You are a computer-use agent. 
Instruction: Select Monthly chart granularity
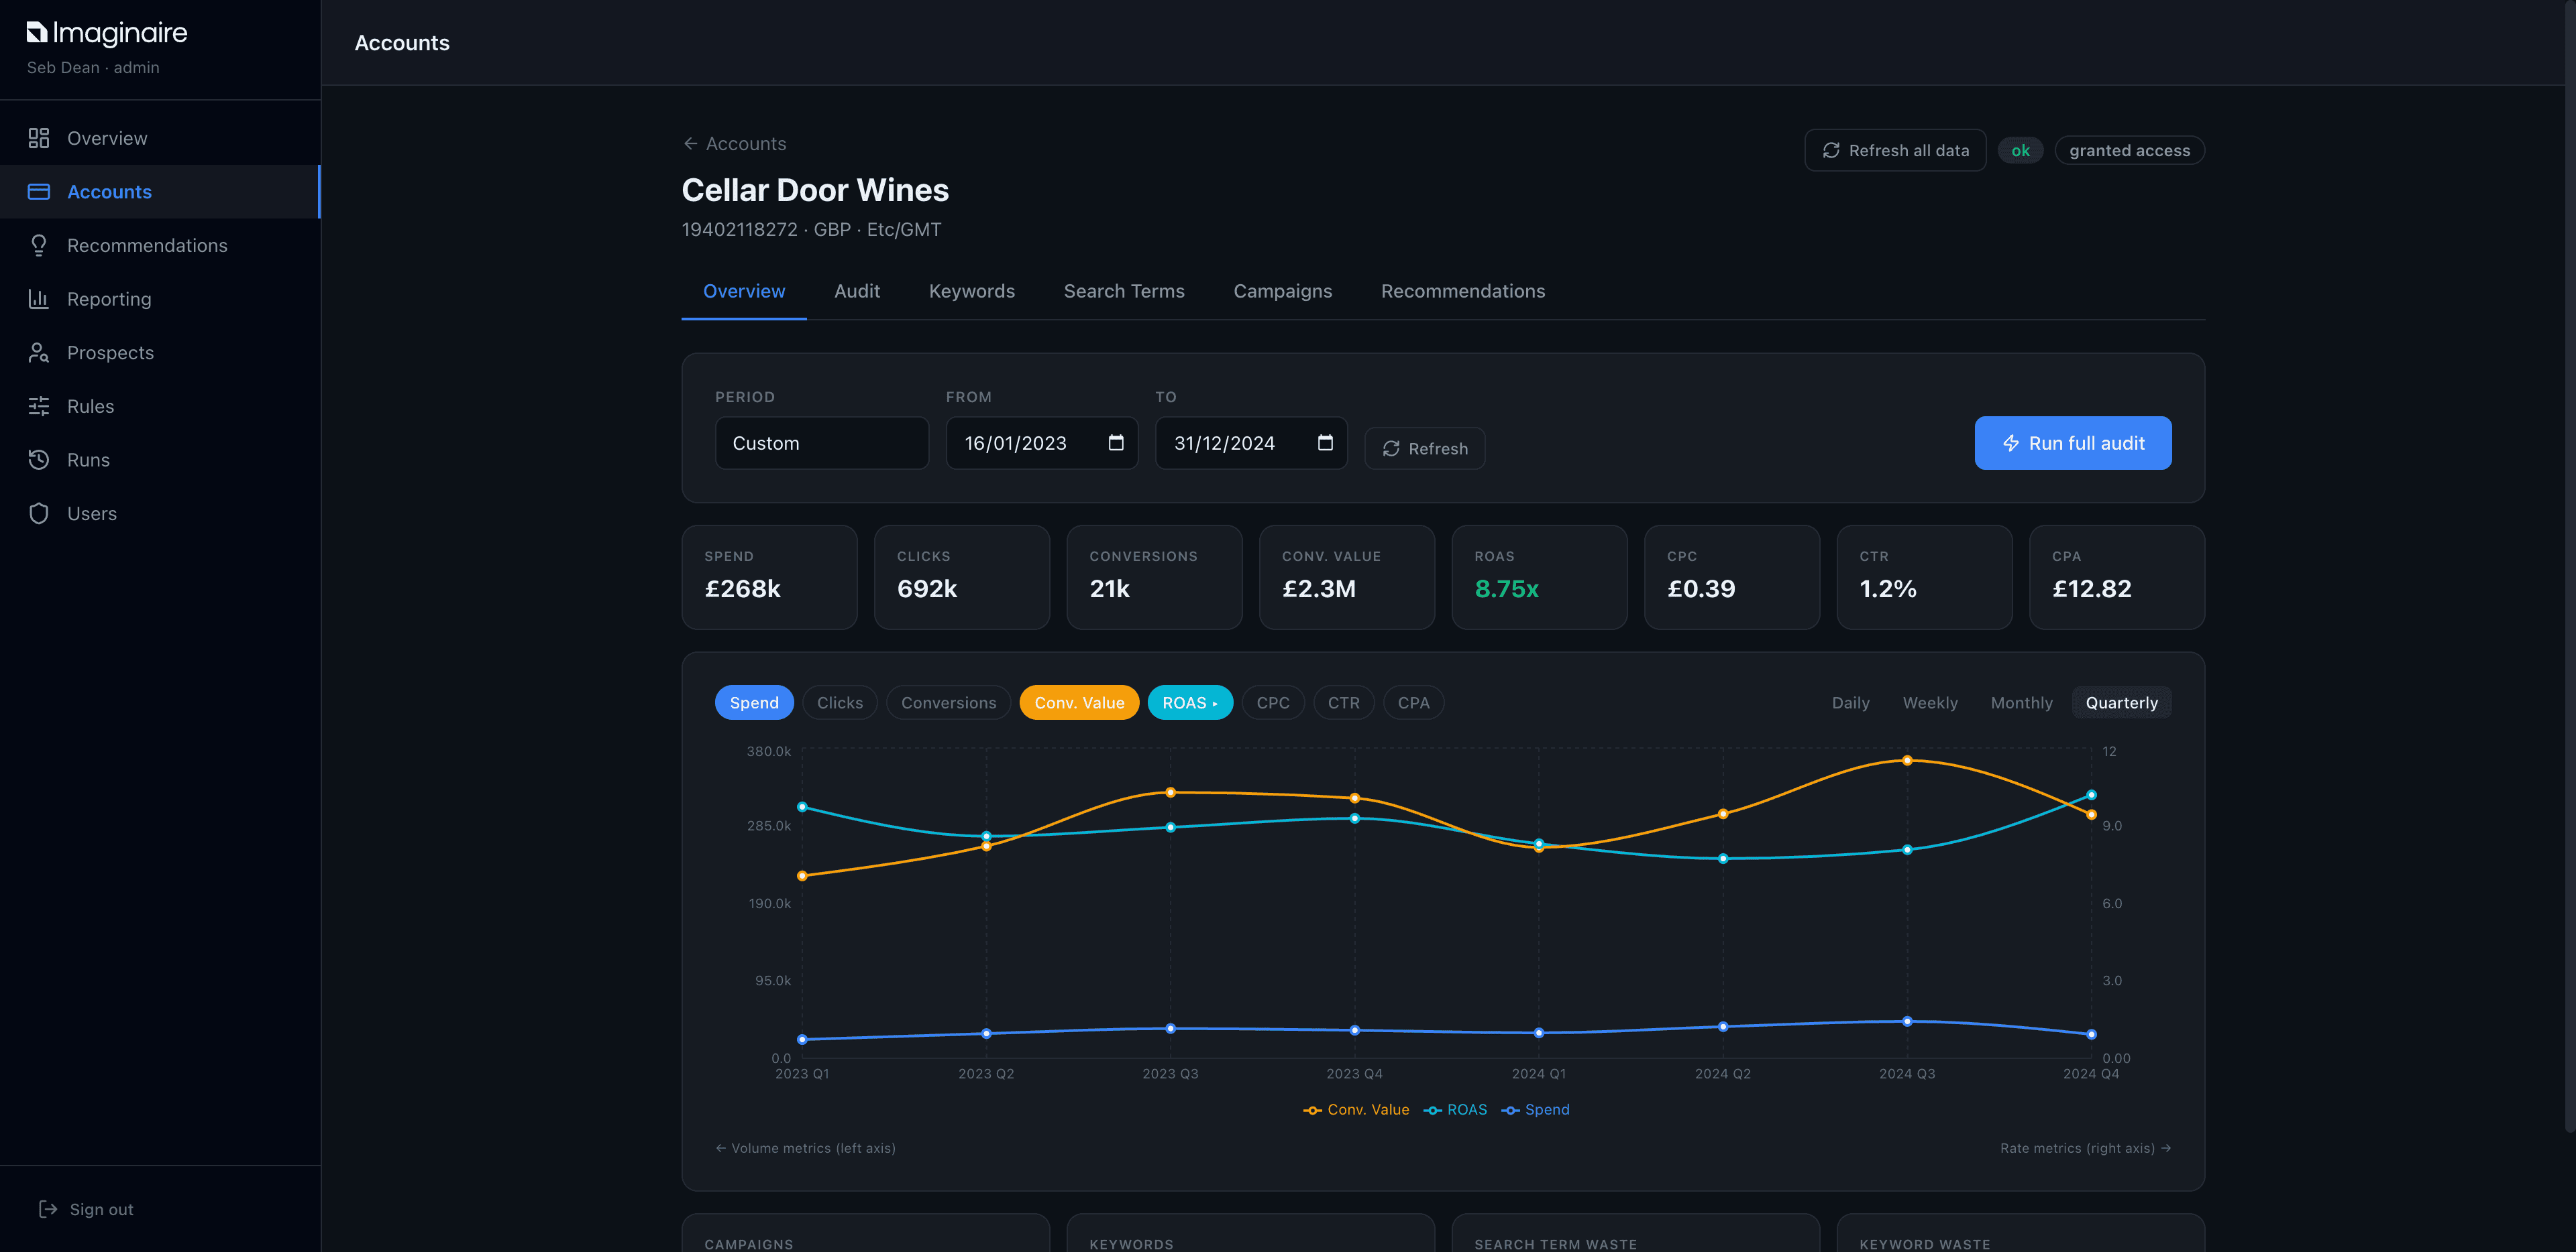pos(2021,702)
